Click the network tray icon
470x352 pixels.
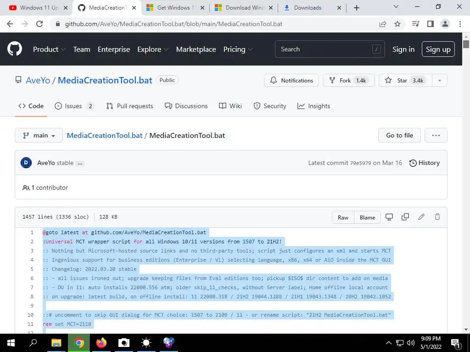point(400,343)
